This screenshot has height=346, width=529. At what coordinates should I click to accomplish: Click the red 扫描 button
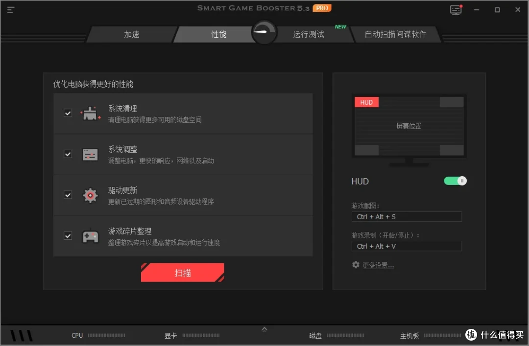(183, 273)
